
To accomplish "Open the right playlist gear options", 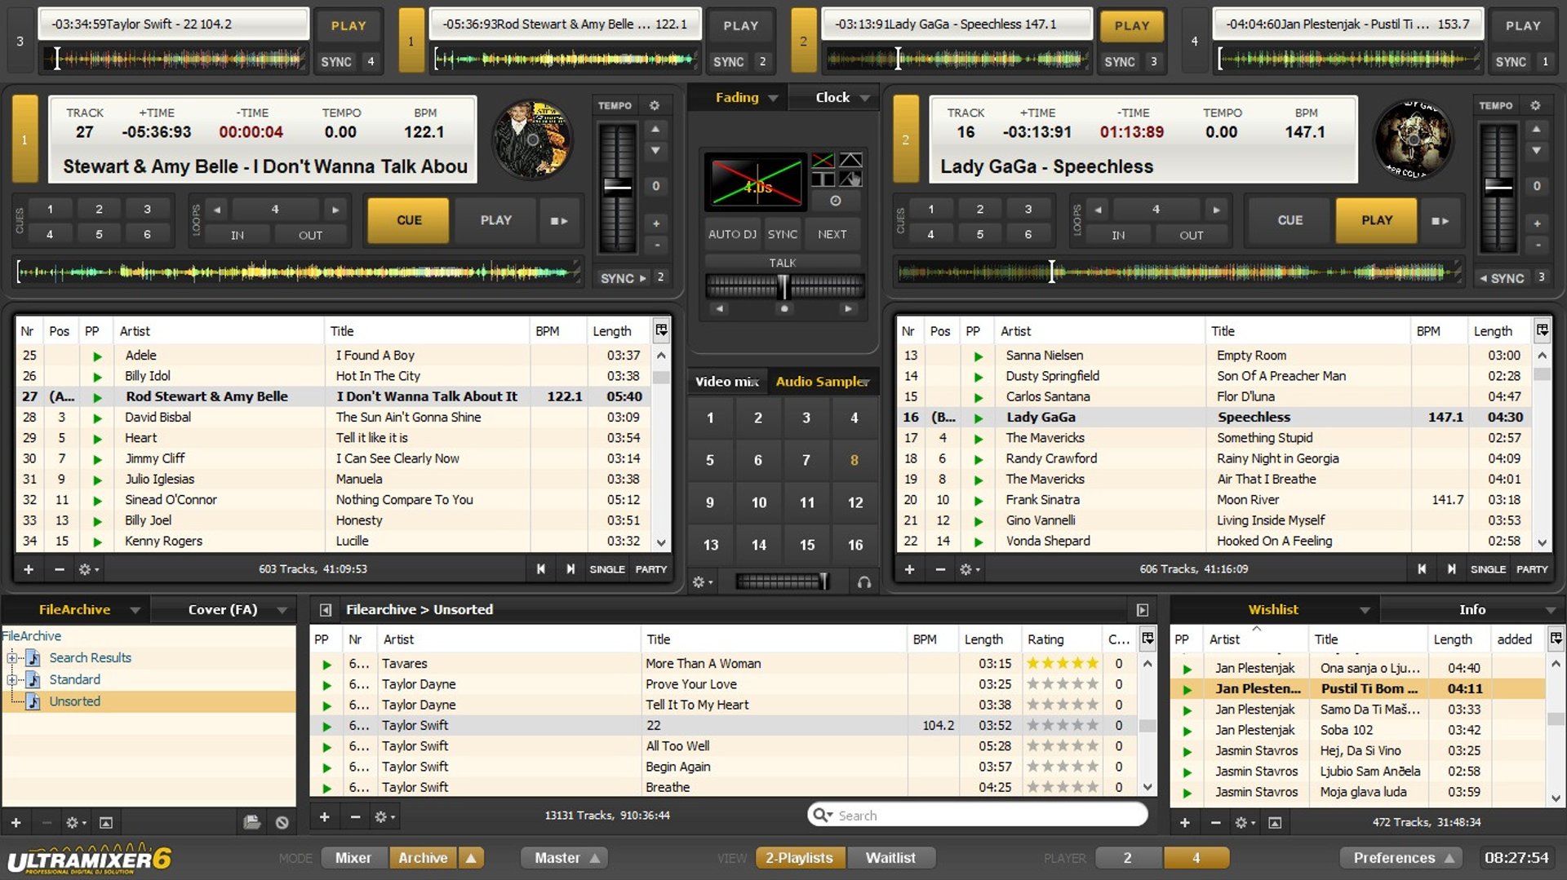I will pyautogui.click(x=968, y=569).
